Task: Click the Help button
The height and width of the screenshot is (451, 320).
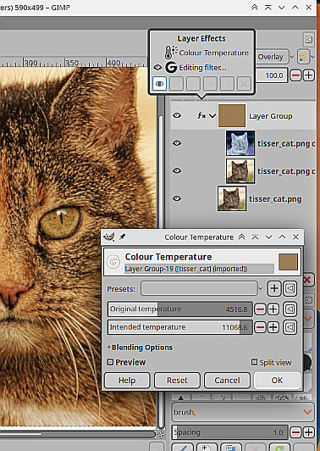Action: point(127,381)
